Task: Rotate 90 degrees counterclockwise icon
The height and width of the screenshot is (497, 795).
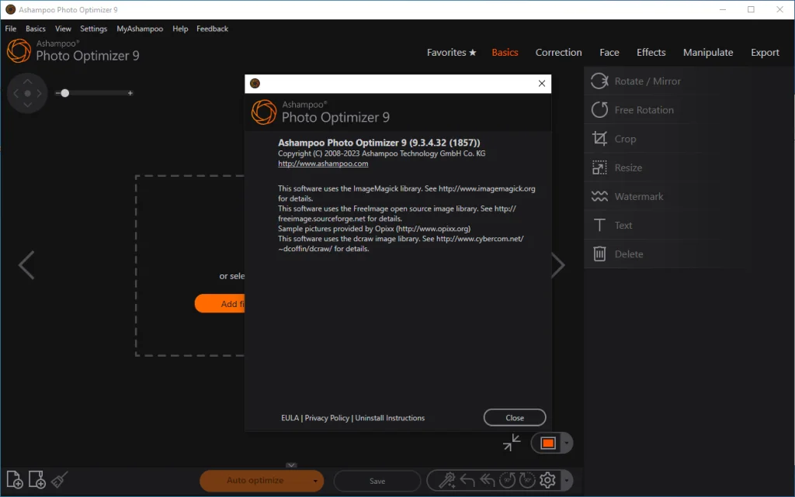Action: tap(507, 480)
